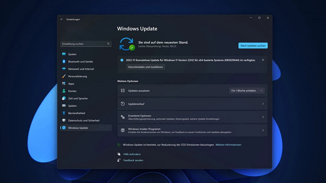The width and height of the screenshot is (326, 183).
Task: Click the Apps sidebar icon
Action: tap(64, 84)
